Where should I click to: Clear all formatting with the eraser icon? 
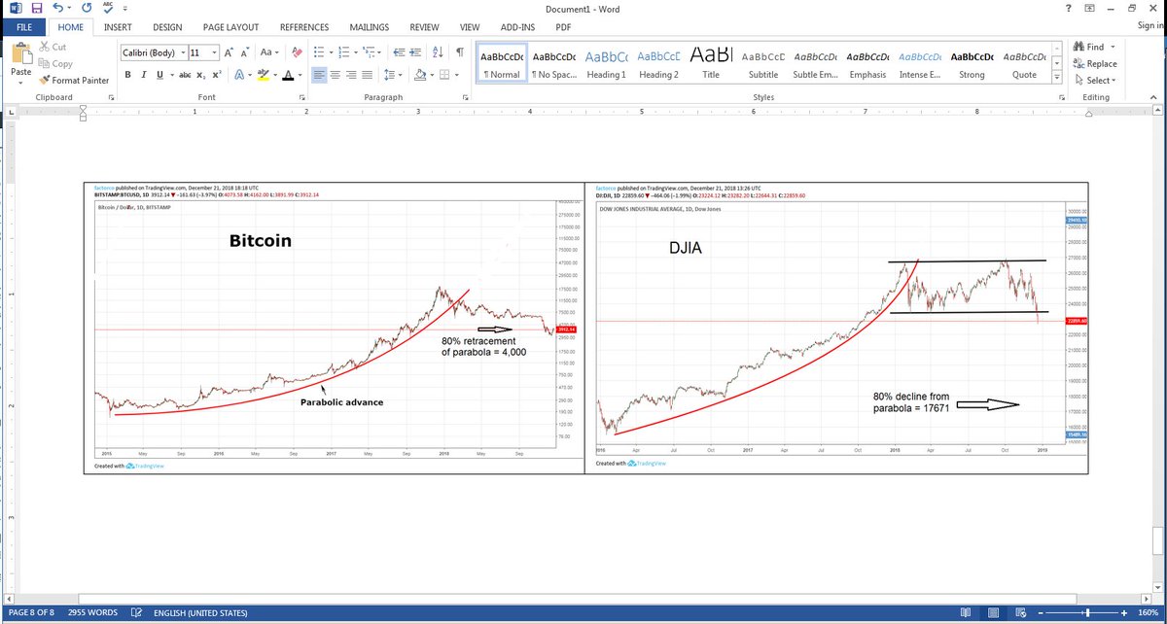pos(297,52)
